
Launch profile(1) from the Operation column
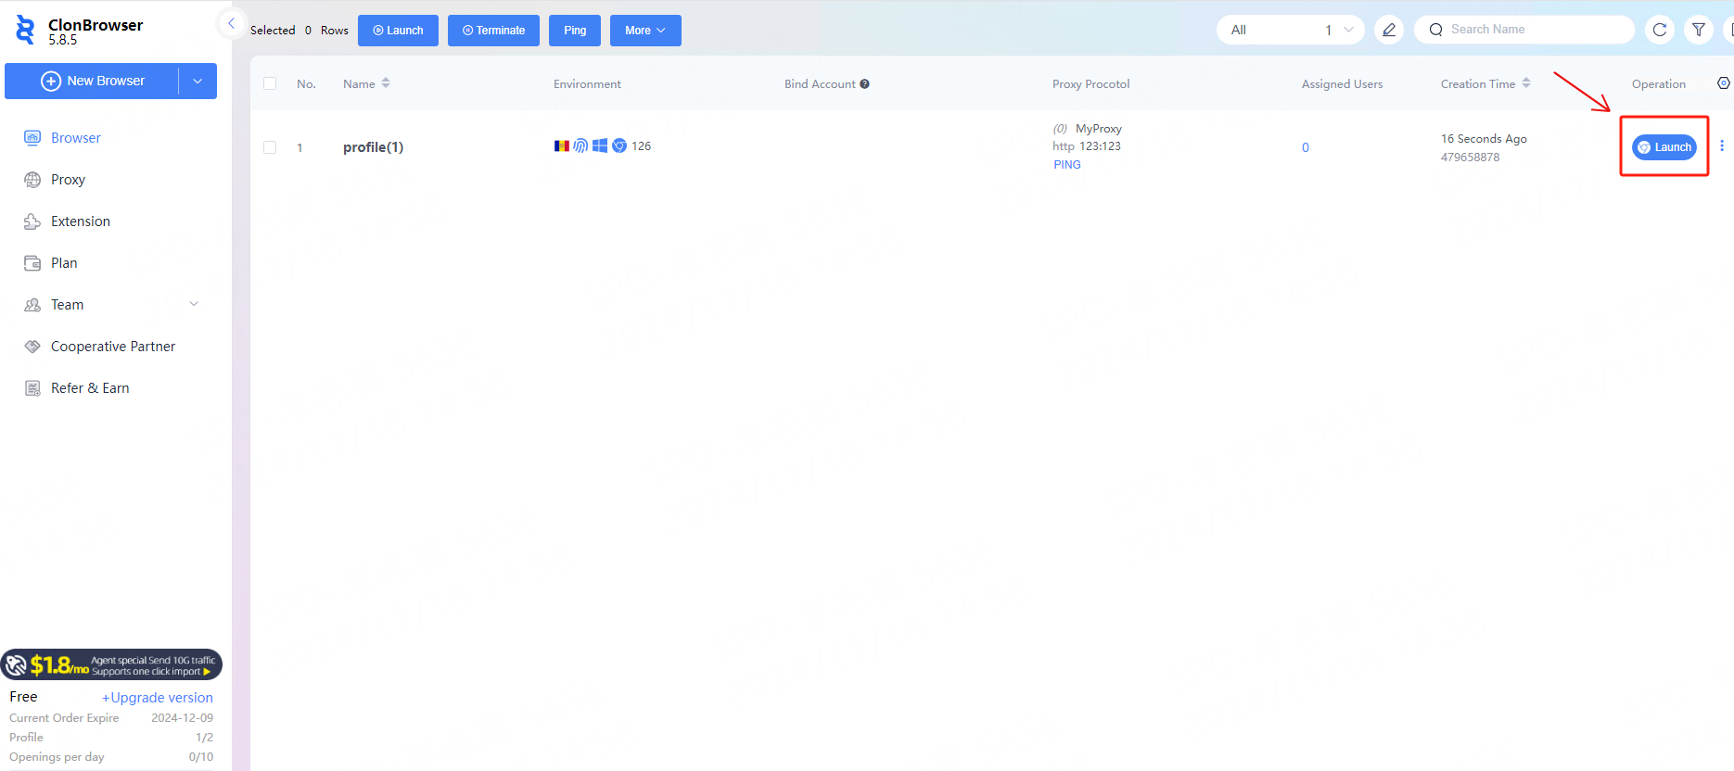click(1664, 147)
